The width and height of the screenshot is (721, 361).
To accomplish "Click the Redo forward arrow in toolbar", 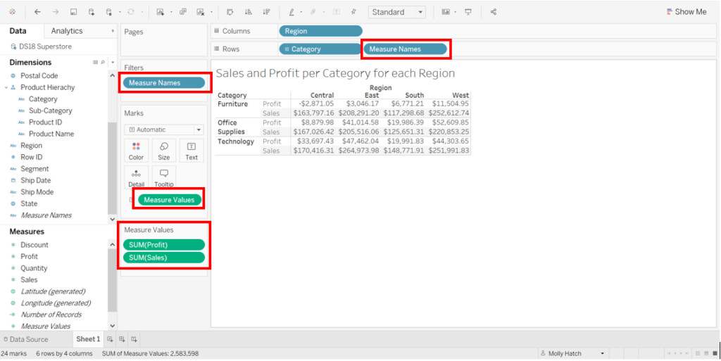I will click(56, 12).
